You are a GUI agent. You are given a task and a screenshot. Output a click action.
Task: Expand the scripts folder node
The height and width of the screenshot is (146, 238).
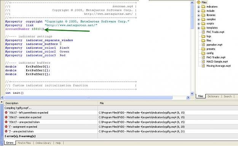point(198,24)
